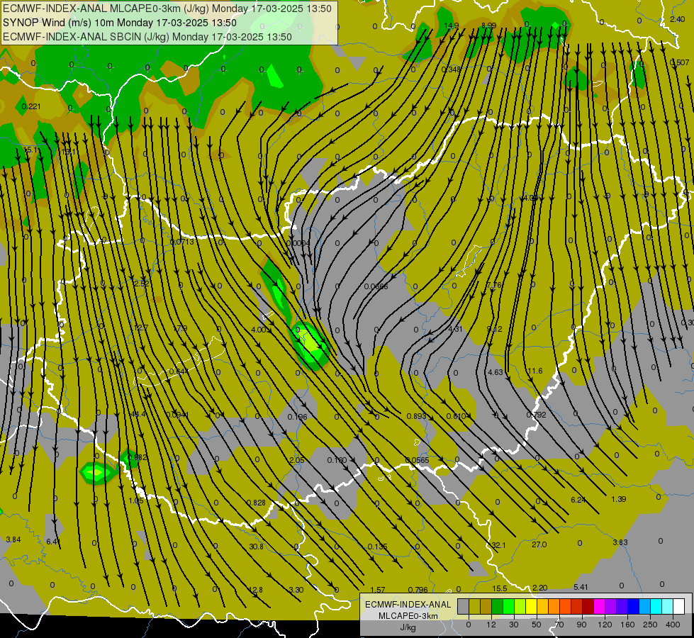Click the dark green swatch in the legend
The height and width of the screenshot is (638, 694).
coord(497,607)
